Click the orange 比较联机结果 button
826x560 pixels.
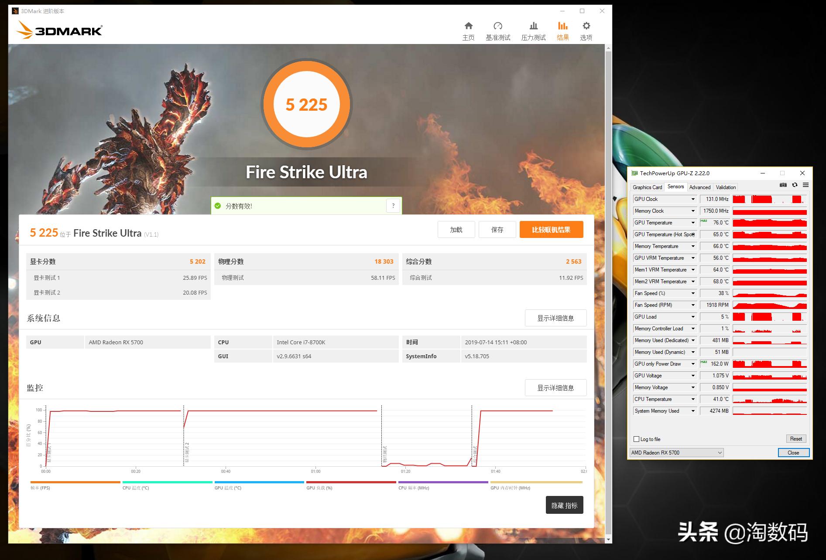click(551, 230)
